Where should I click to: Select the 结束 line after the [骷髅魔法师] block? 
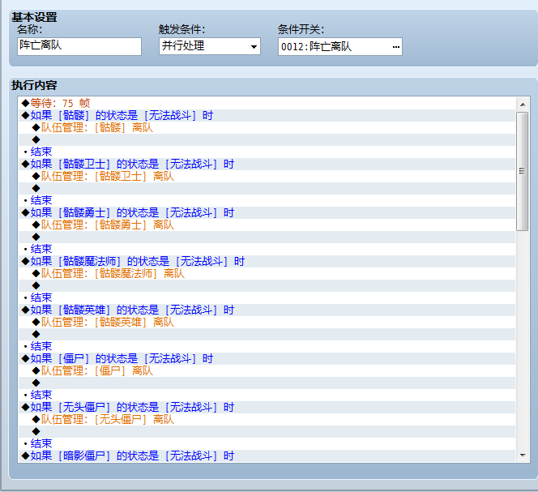pos(267,298)
